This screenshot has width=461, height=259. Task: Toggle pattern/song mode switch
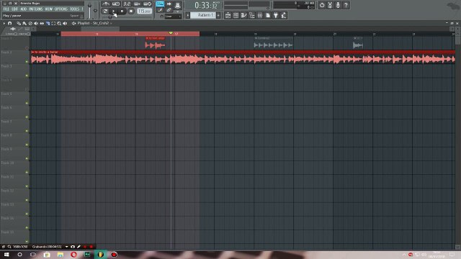point(105,12)
